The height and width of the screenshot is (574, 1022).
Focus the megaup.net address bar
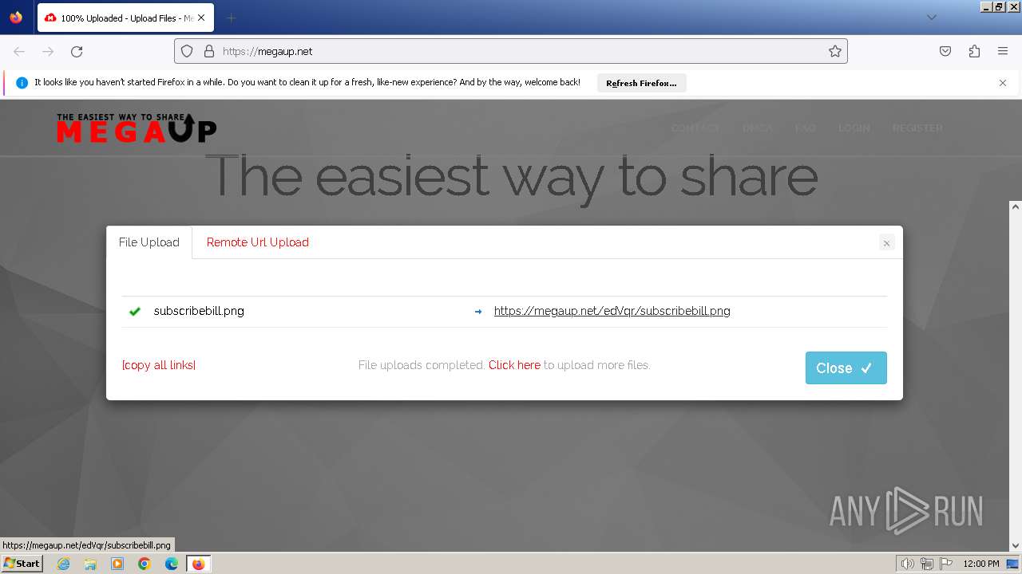pos(511,51)
